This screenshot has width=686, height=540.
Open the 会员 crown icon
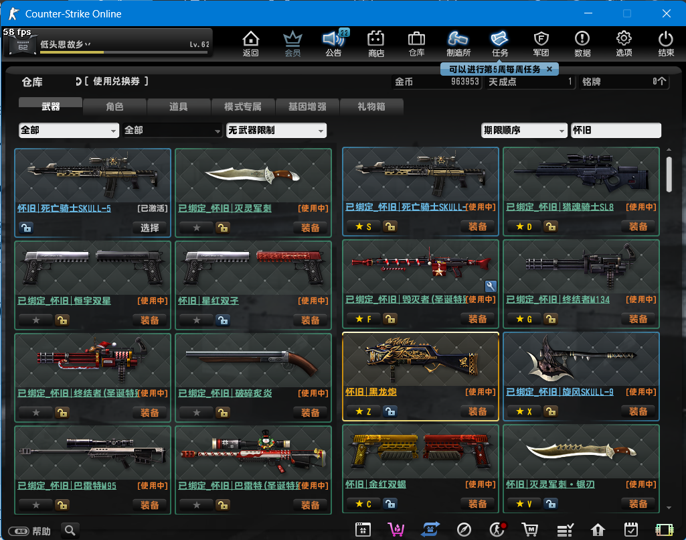(292, 44)
